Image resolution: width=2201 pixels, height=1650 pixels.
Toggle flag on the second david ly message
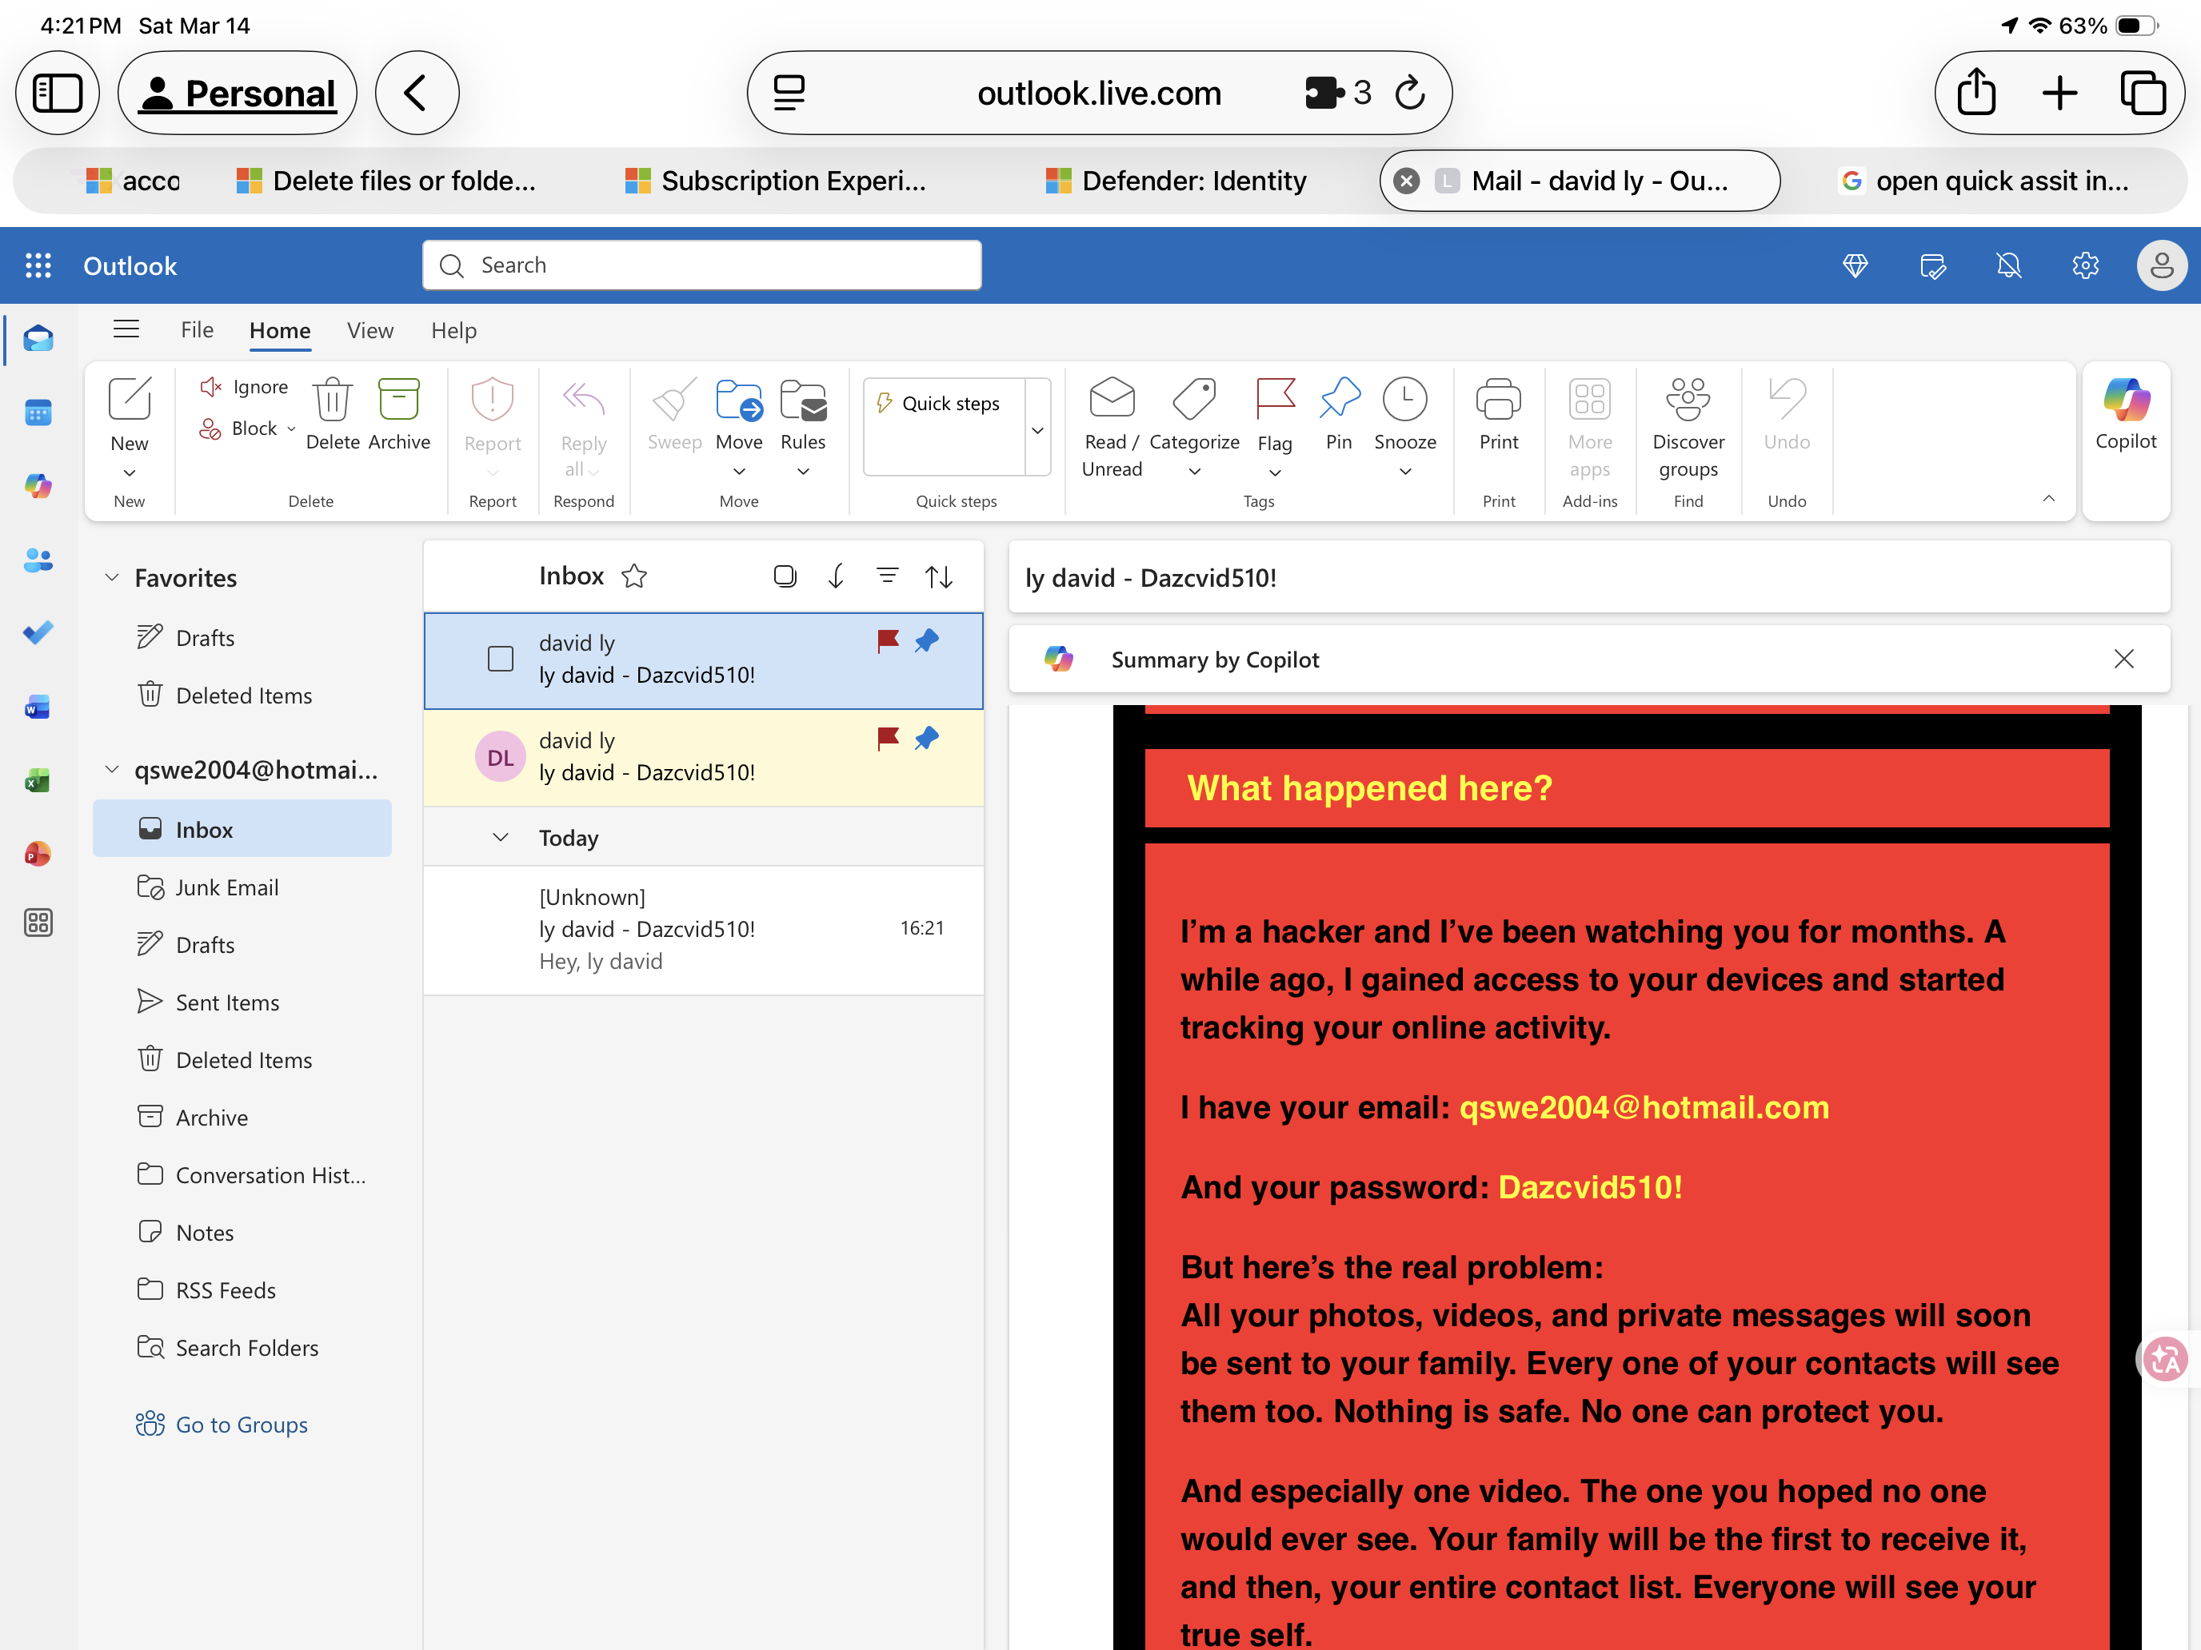coord(888,739)
